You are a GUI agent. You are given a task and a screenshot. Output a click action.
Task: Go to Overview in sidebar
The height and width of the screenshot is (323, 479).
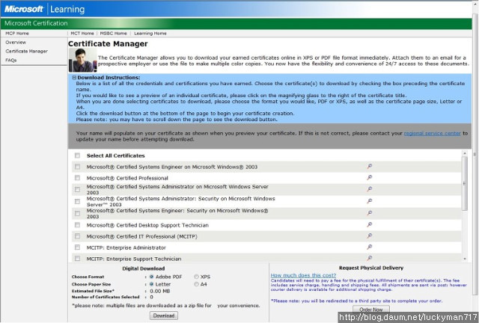[x=16, y=42]
